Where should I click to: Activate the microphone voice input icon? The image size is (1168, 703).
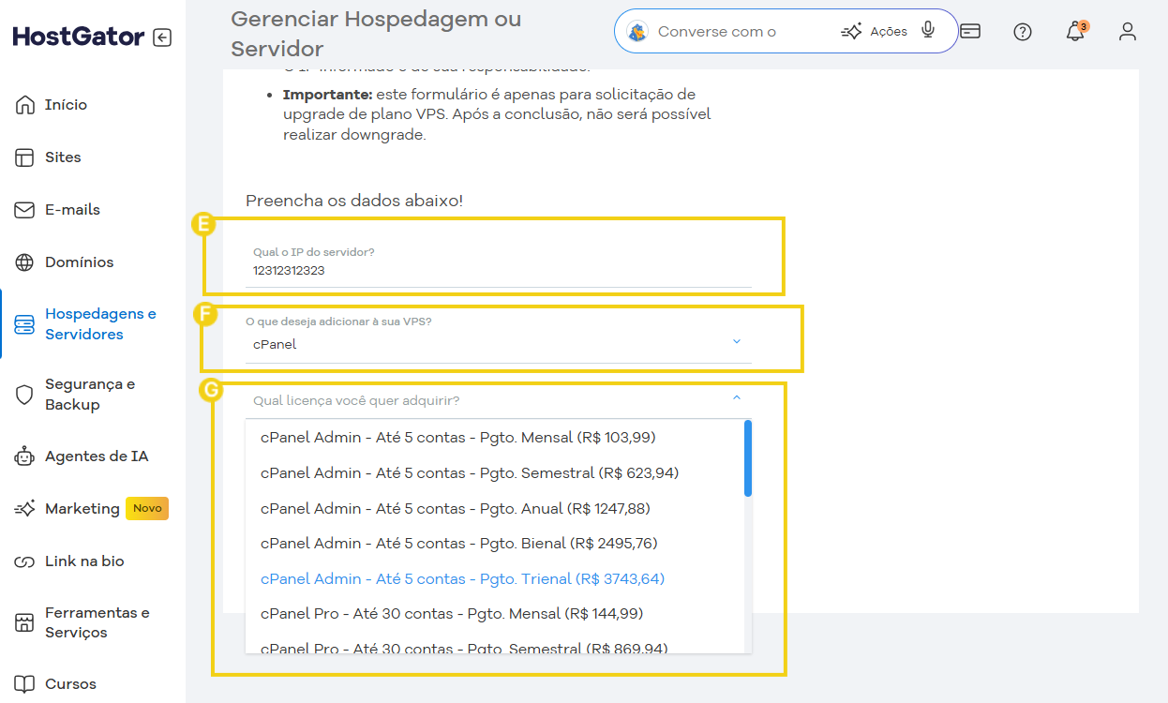pyautogui.click(x=928, y=30)
